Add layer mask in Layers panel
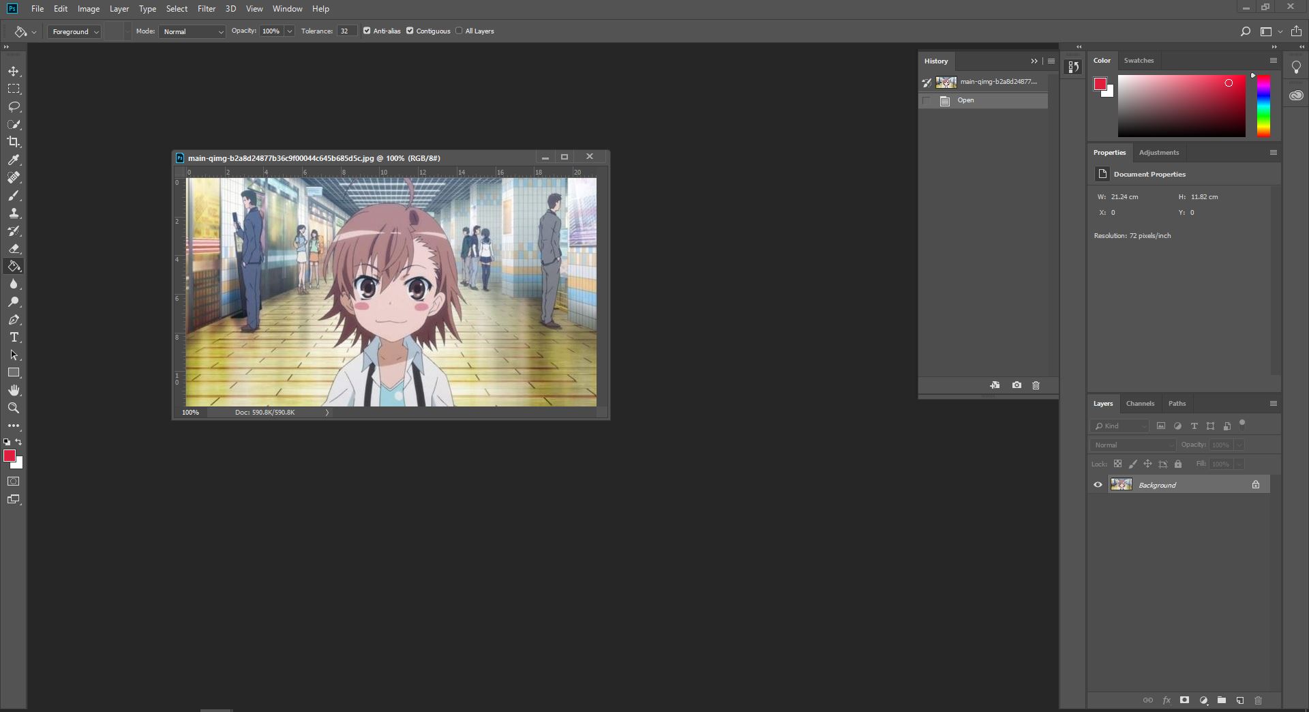This screenshot has width=1309, height=712. pos(1185,700)
